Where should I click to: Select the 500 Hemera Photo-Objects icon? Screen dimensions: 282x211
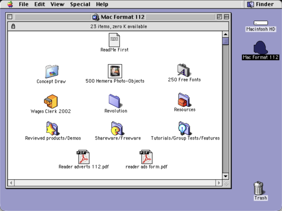(115, 71)
